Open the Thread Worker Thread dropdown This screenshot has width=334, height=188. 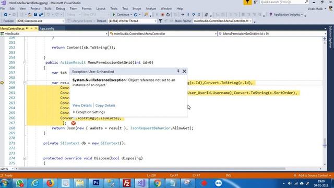[x=156, y=21]
